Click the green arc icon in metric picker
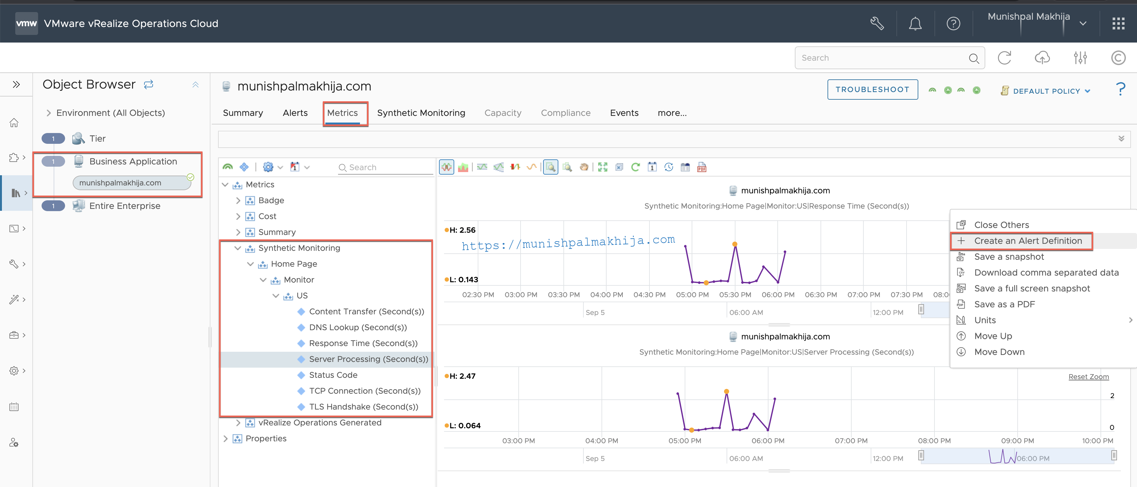Viewport: 1137px width, 487px height. (228, 167)
